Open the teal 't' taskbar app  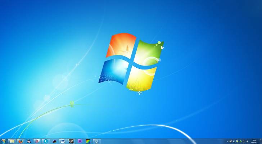click(x=46, y=141)
